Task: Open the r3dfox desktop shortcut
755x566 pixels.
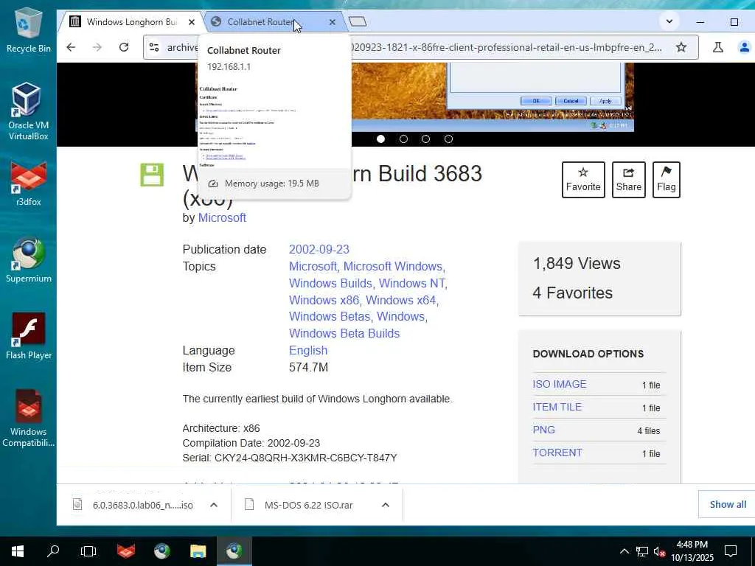Action: (x=29, y=184)
